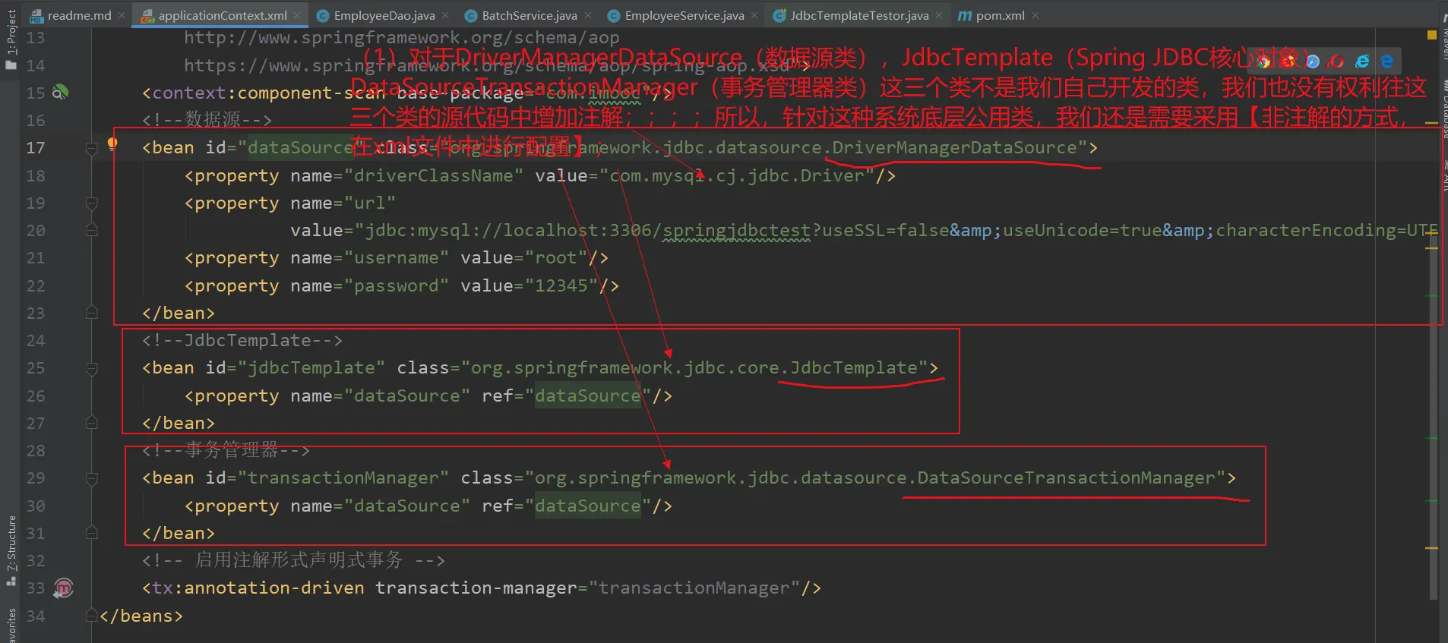Click the transaction gutter icon on line 33

tap(64, 588)
